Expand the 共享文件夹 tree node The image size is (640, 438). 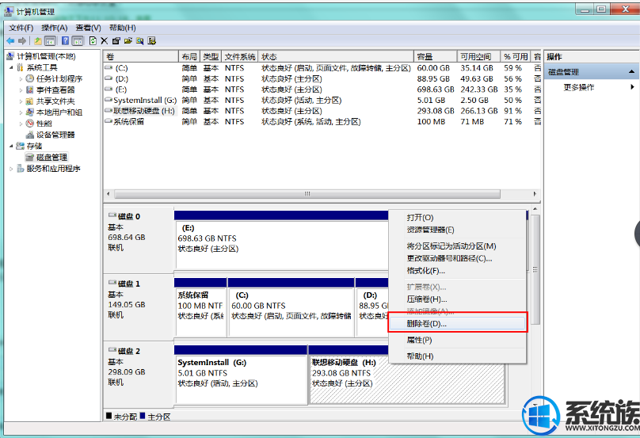pos(21,101)
